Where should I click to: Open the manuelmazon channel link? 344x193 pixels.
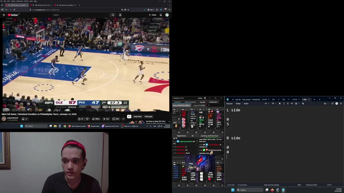click(13, 118)
